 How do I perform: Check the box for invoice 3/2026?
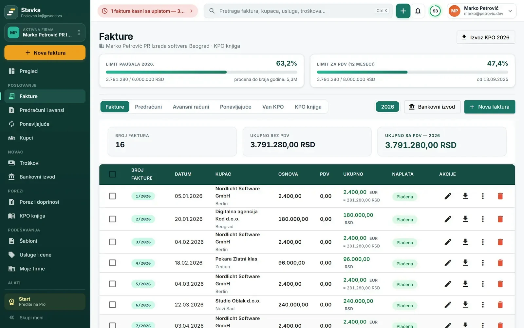click(112, 242)
